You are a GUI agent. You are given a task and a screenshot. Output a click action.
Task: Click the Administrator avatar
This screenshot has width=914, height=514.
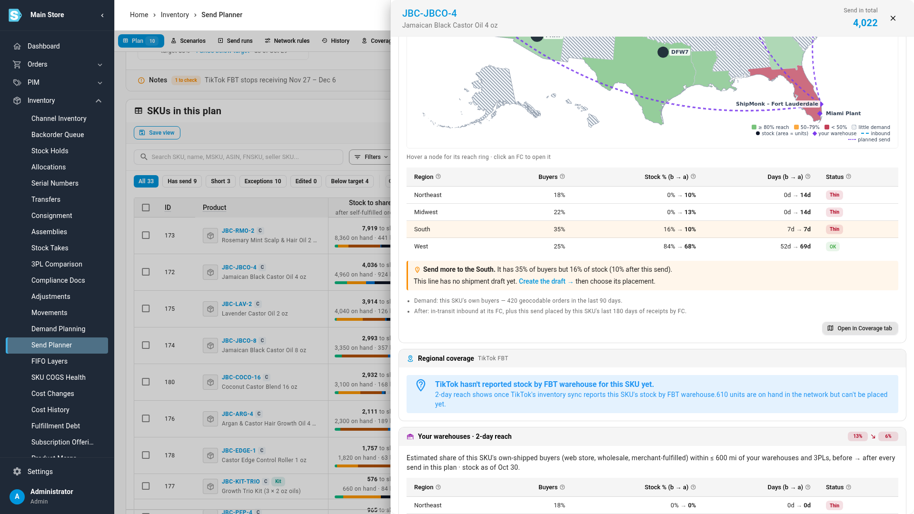pos(17,496)
